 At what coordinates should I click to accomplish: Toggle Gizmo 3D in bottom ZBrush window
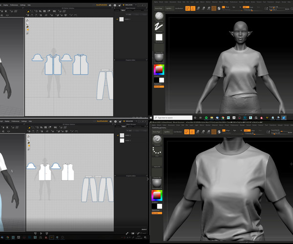coord(214,132)
